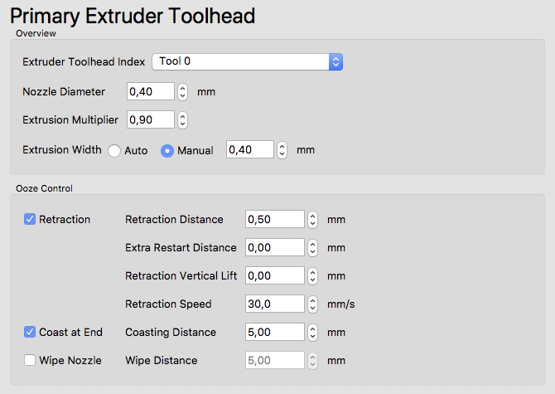Select Manual extrusion width radio button
555x394 pixels.
pyautogui.click(x=167, y=151)
